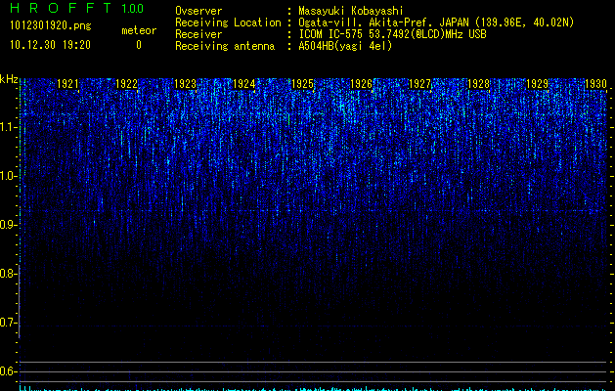This screenshot has width=615, height=391.
Task: Click the 1.1 kHz axis label
Action: tap(8, 127)
